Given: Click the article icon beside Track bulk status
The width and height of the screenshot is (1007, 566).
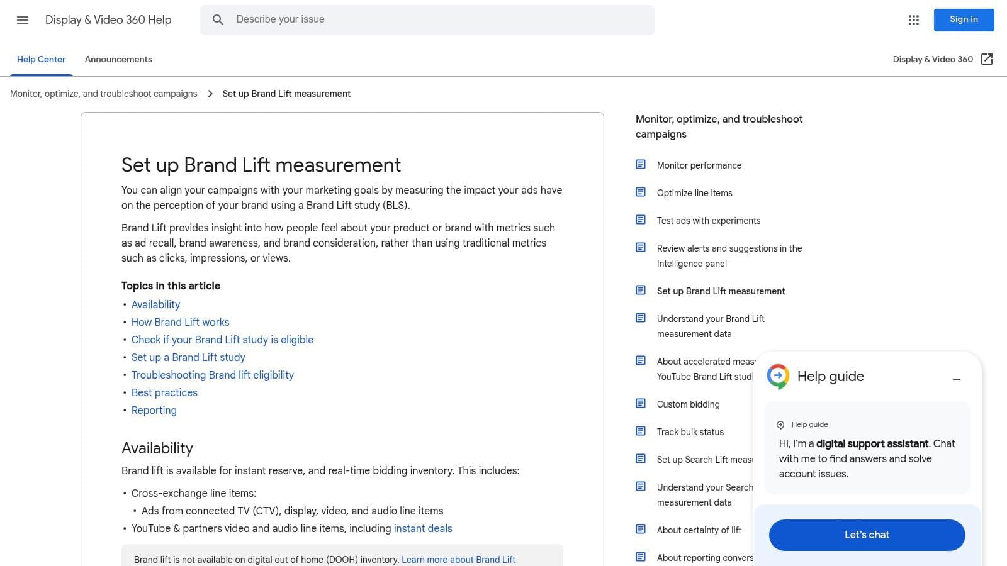Looking at the screenshot, I should click(641, 431).
